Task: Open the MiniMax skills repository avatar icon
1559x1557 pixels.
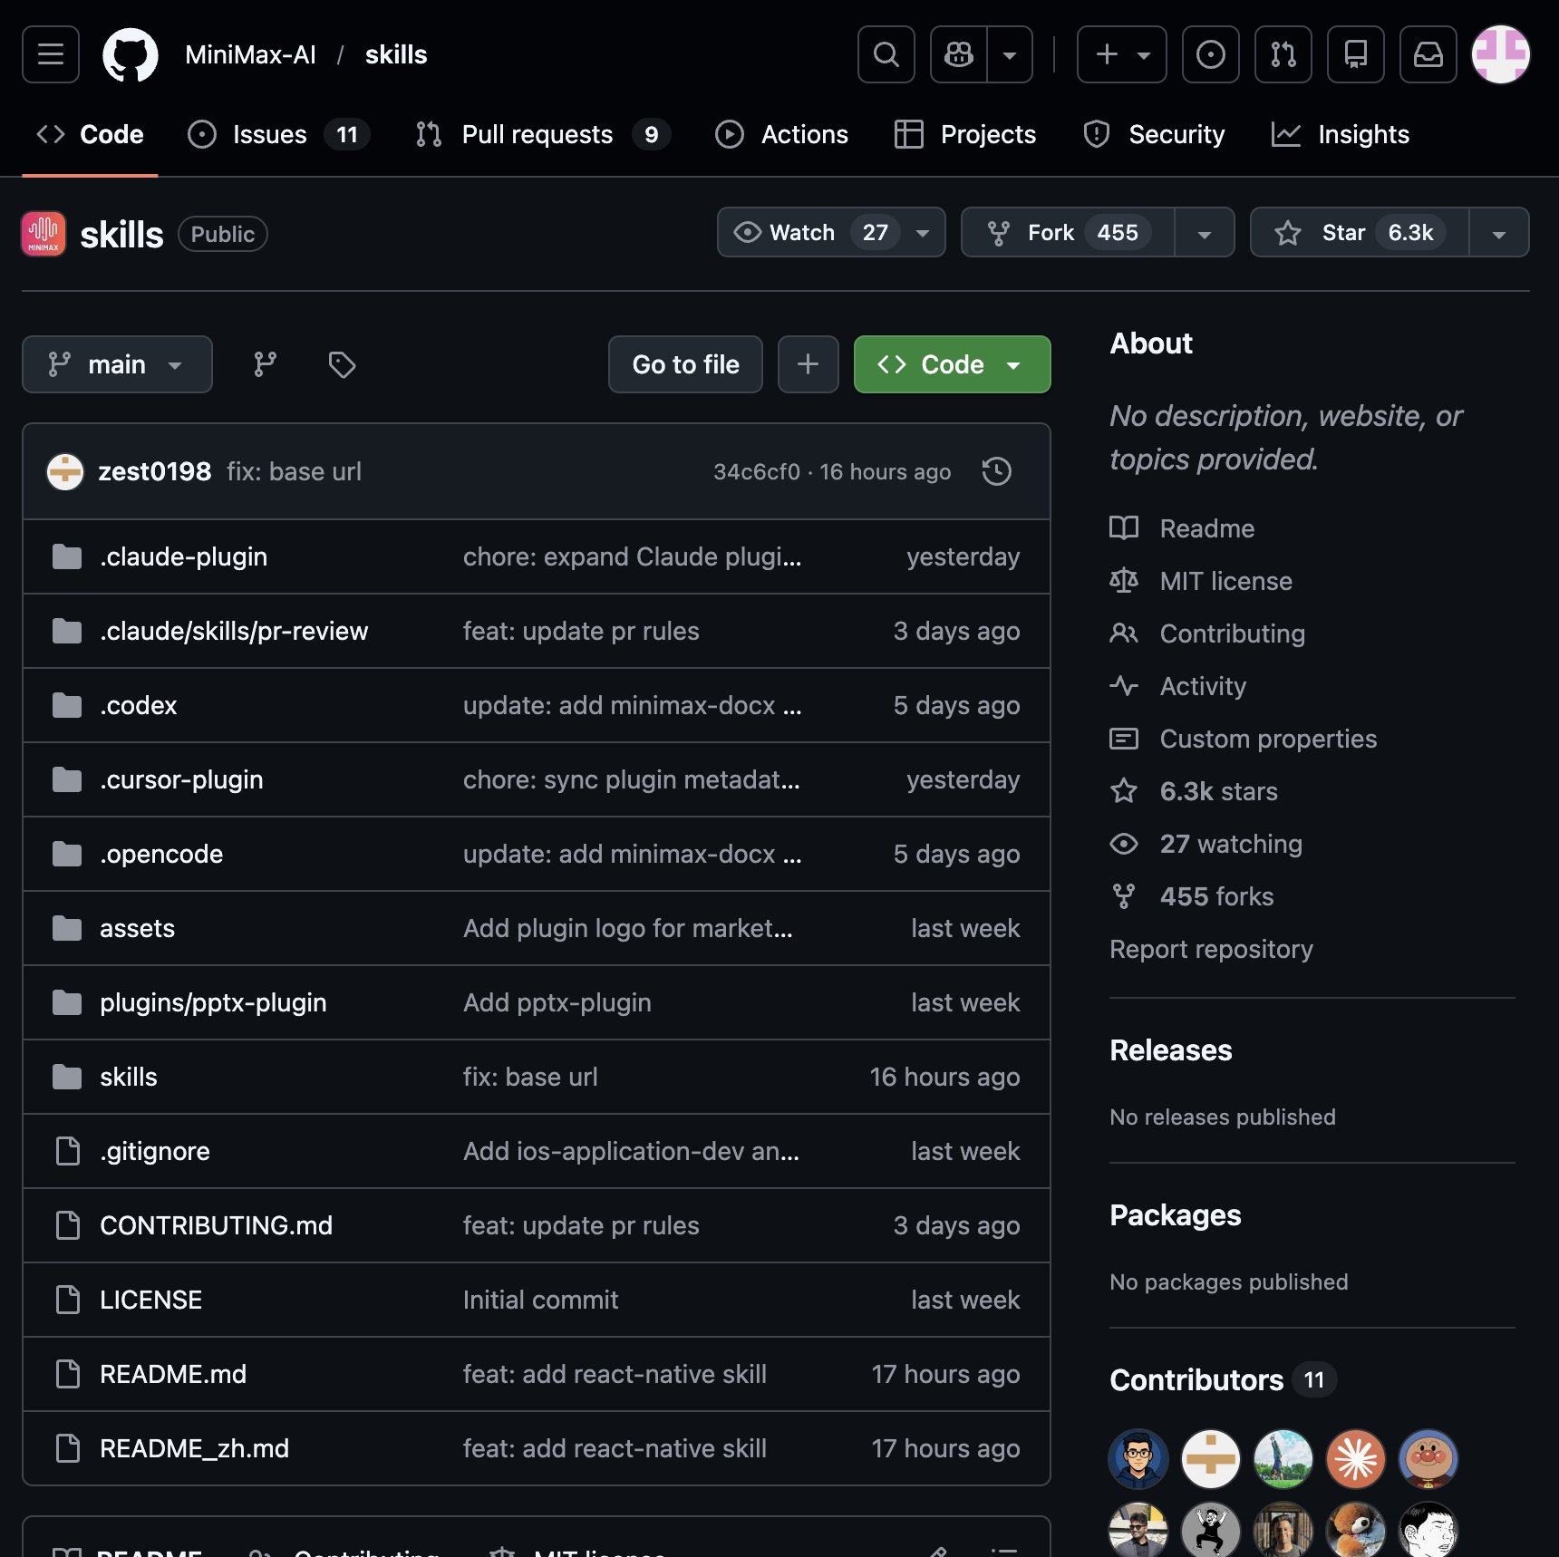Action: click(x=43, y=233)
